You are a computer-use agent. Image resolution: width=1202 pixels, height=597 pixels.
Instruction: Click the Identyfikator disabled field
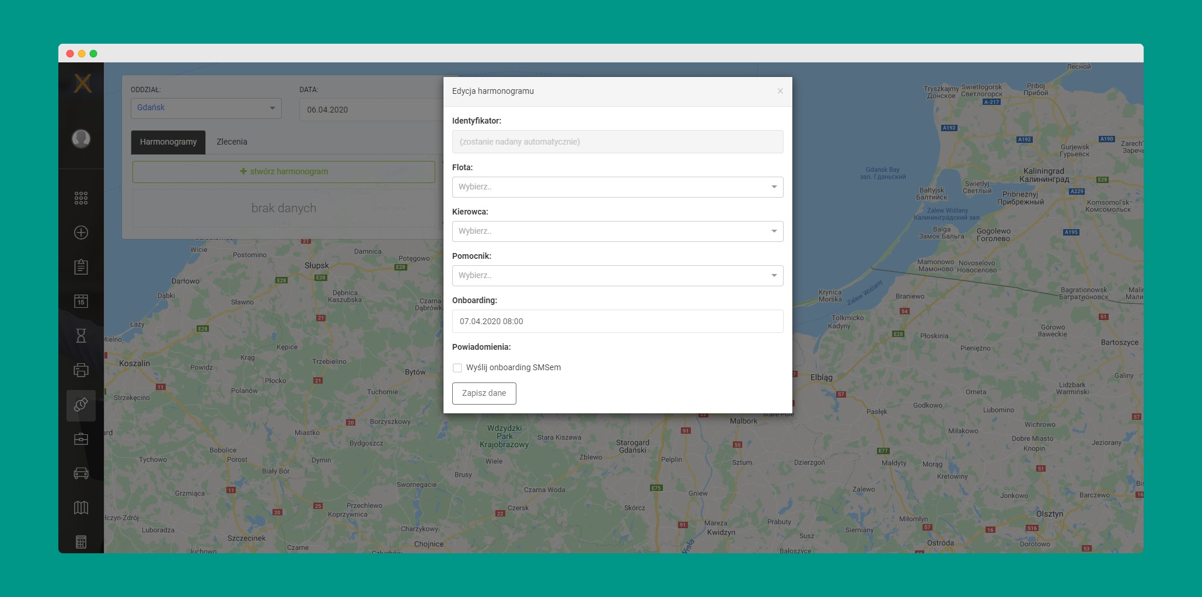coord(617,142)
